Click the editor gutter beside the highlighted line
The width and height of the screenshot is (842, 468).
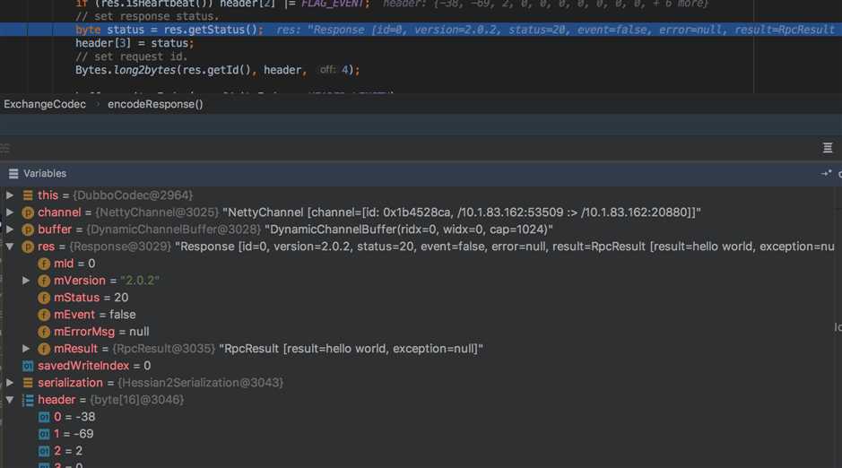coord(13,30)
